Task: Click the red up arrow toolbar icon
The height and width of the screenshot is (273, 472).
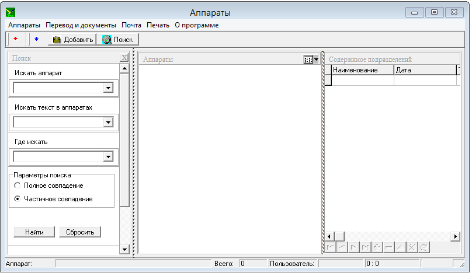Action: [16, 39]
